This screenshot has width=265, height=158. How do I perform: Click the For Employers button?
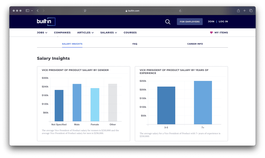point(190,22)
